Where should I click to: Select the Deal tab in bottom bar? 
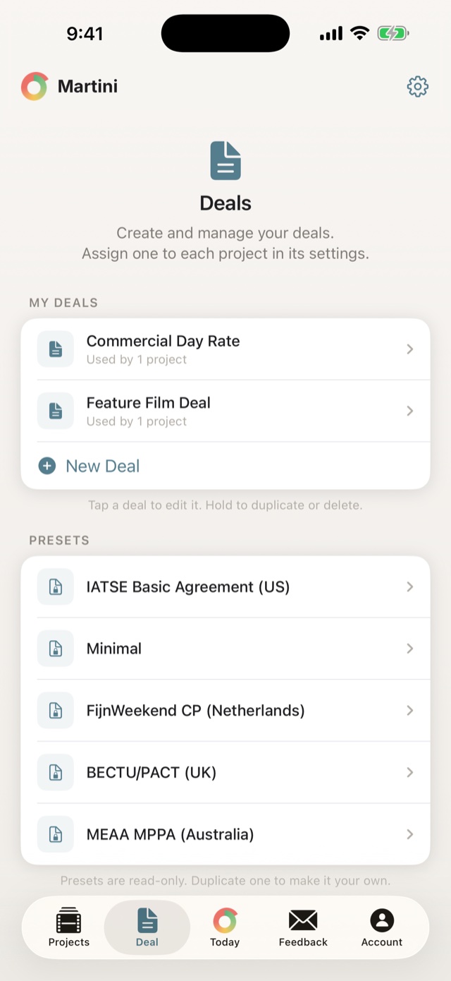coord(147,927)
